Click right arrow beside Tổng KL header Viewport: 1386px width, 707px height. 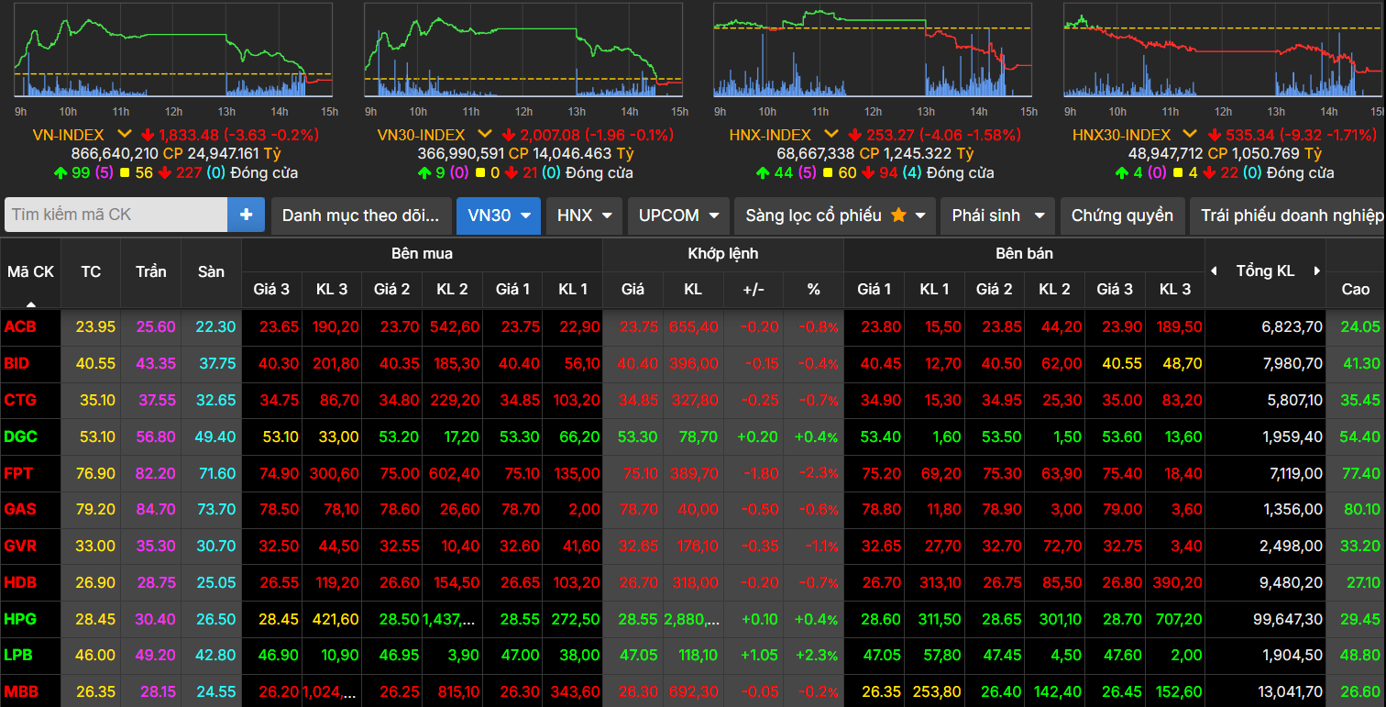(1316, 271)
